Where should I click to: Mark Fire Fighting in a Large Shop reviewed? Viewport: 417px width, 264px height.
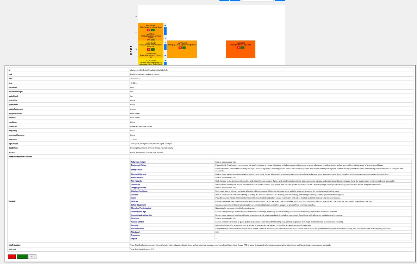[x=153, y=30]
